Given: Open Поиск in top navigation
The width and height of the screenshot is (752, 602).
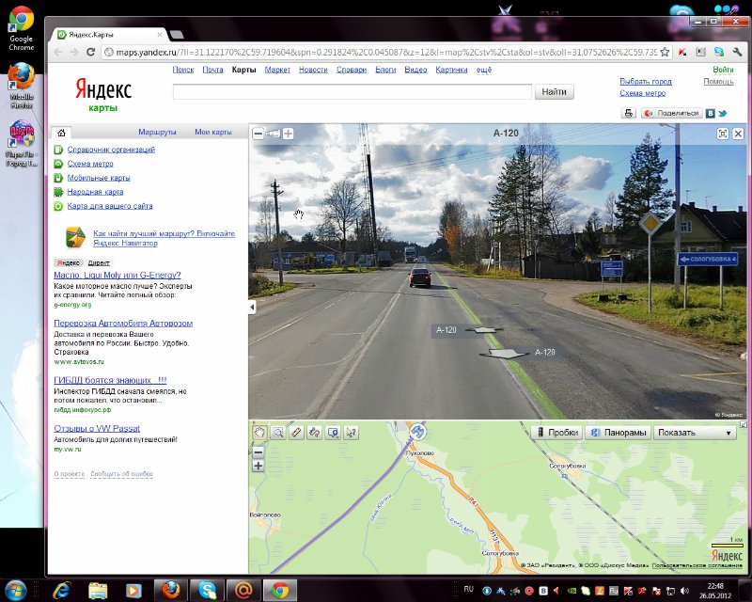Looking at the screenshot, I should [x=183, y=70].
